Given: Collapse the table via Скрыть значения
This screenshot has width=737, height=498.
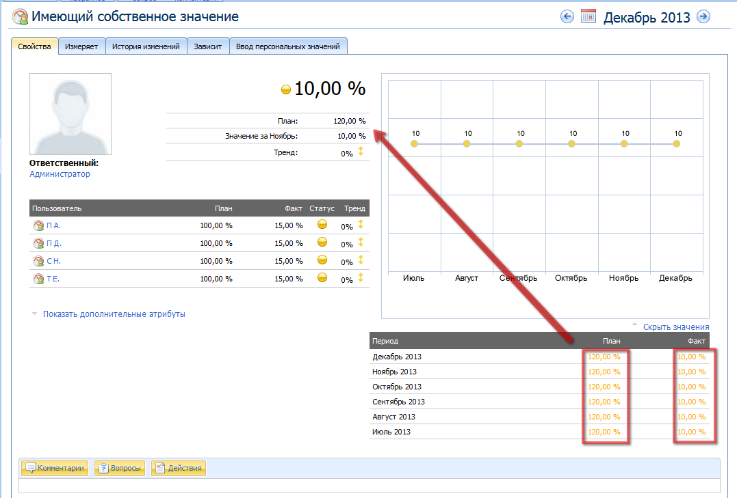Looking at the screenshot, I should pyautogui.click(x=675, y=327).
